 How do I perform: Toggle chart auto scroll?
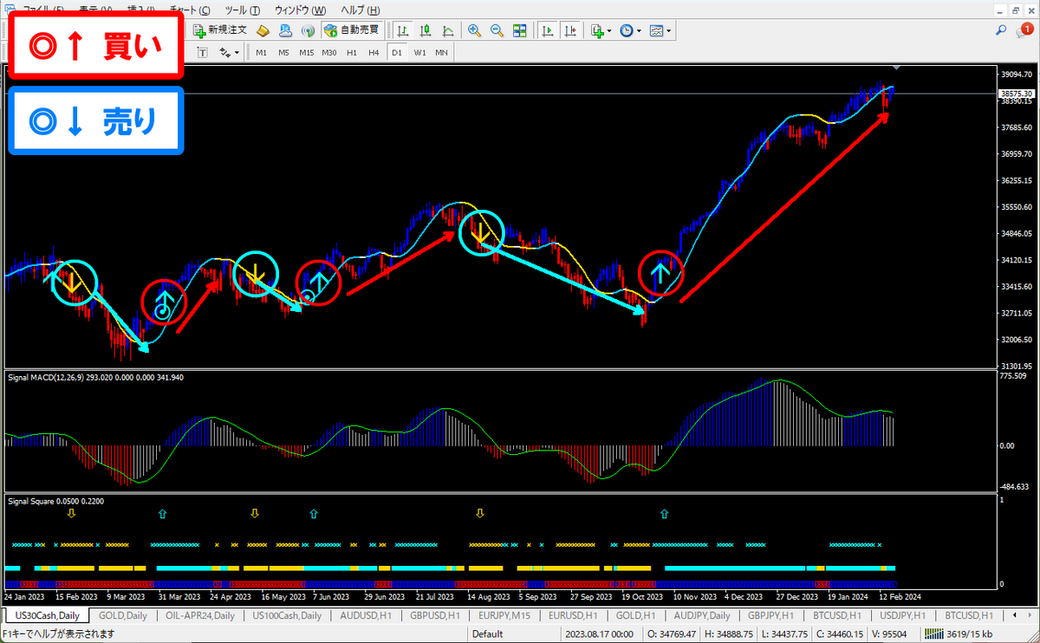(x=548, y=30)
